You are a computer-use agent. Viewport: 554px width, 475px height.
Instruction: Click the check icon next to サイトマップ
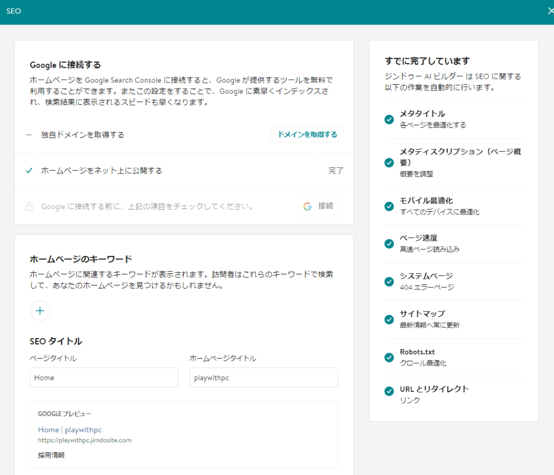coord(389,319)
